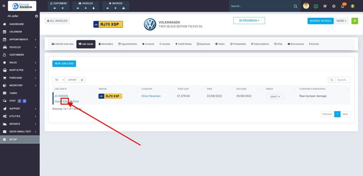Click the clock timer icon in header

[334, 6]
